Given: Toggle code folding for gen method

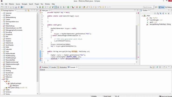Looking at the screenshot, I should [44, 25].
